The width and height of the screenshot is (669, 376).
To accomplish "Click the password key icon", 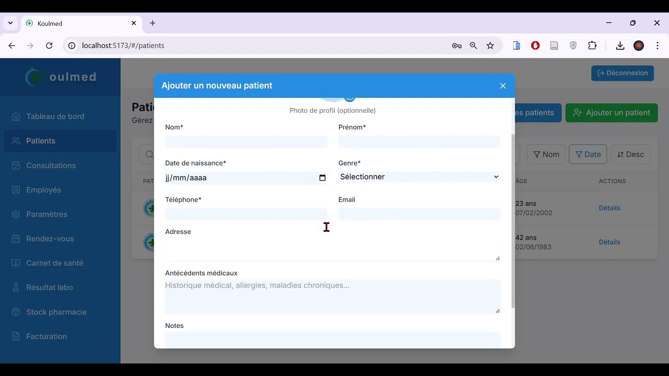I will 457,46.
